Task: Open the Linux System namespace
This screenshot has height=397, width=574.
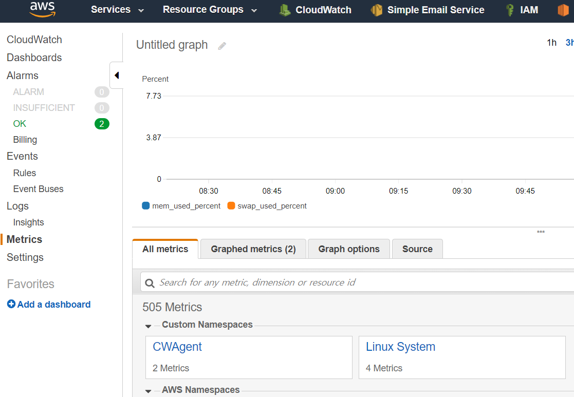Action: click(400, 347)
